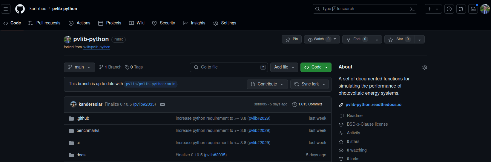This screenshot has width=491, height=162.
Task: Open the issues icon in header
Action: (x=449, y=9)
